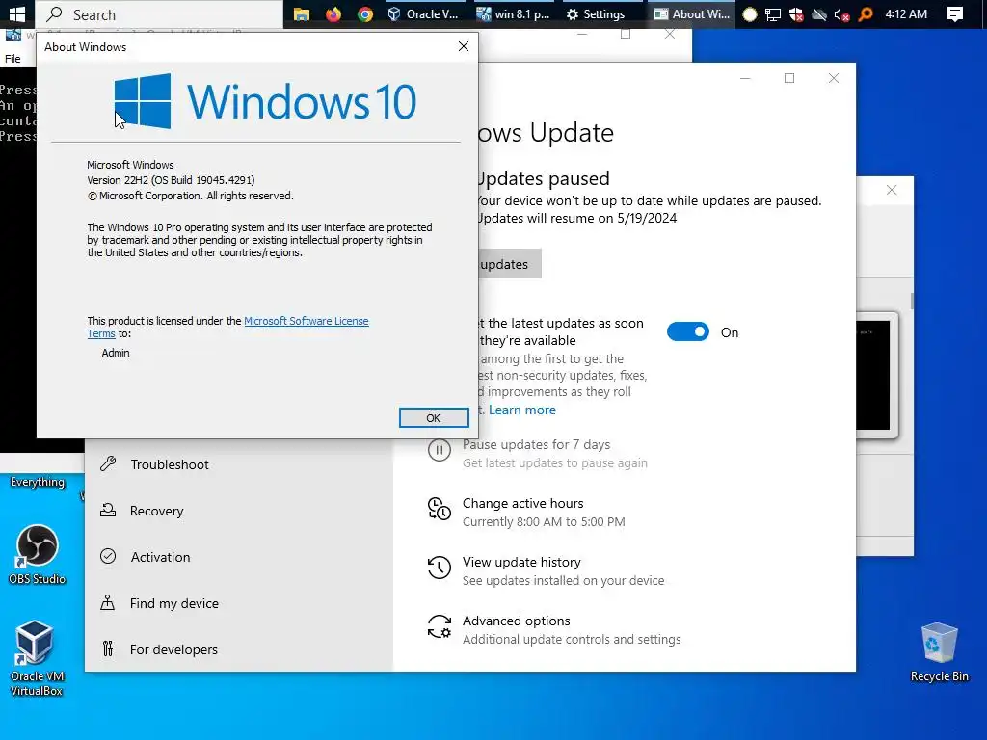This screenshot has width=987, height=740.
Task: Click the muted volume tray icon
Action: tap(841, 14)
